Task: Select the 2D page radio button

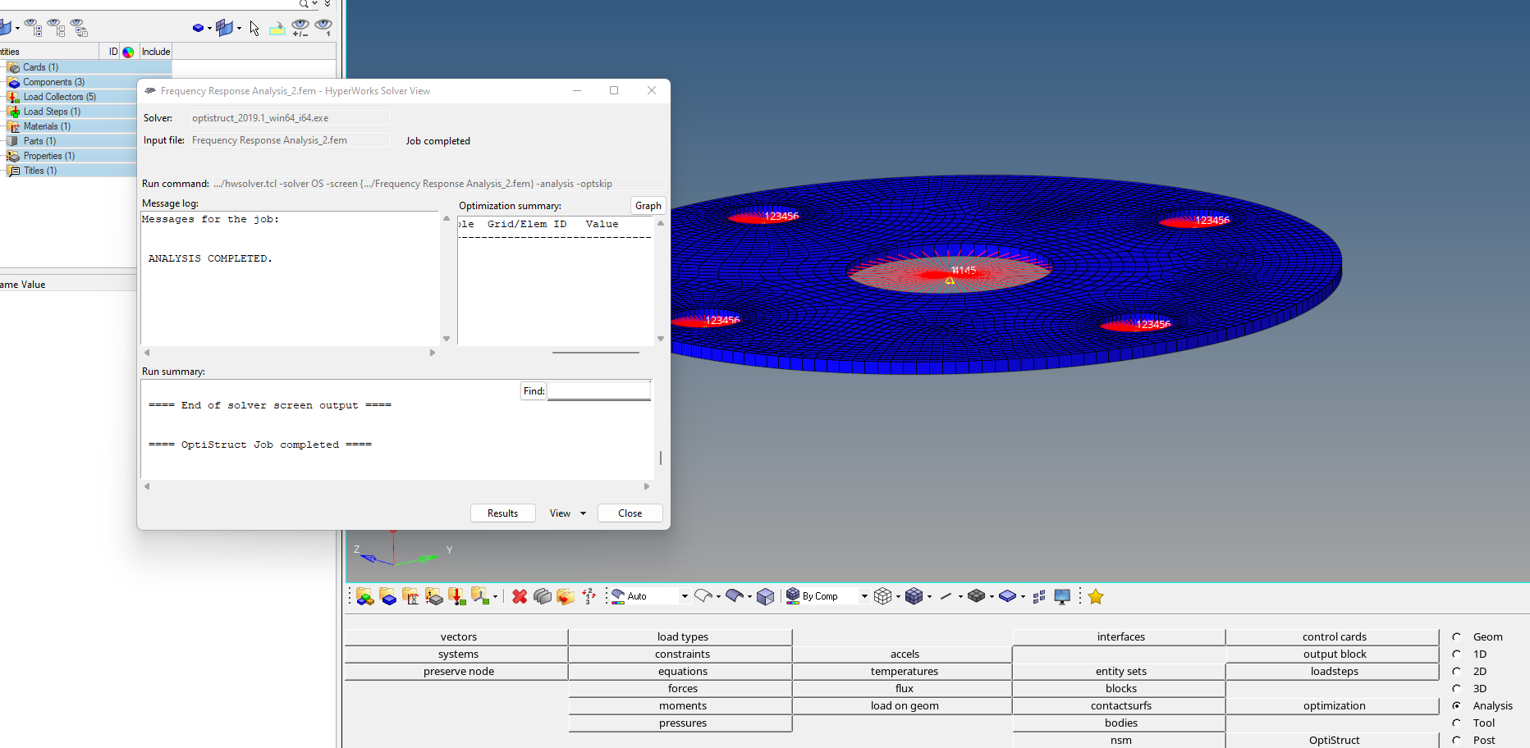Action: point(1457,672)
